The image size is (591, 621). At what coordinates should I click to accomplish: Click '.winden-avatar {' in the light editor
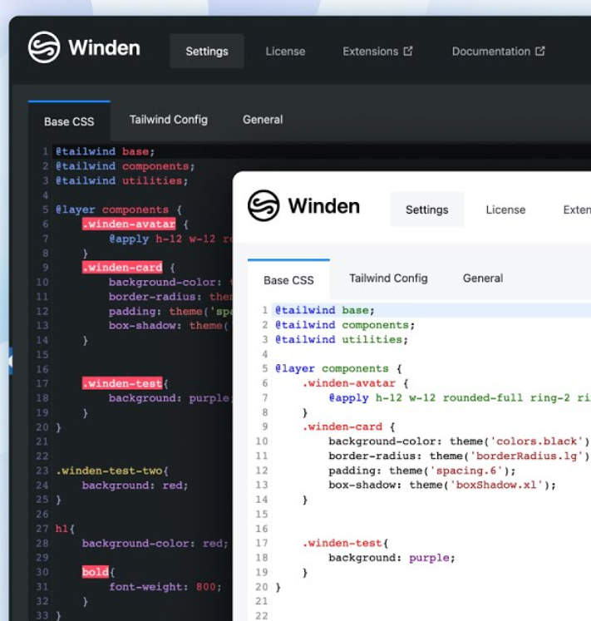(355, 383)
